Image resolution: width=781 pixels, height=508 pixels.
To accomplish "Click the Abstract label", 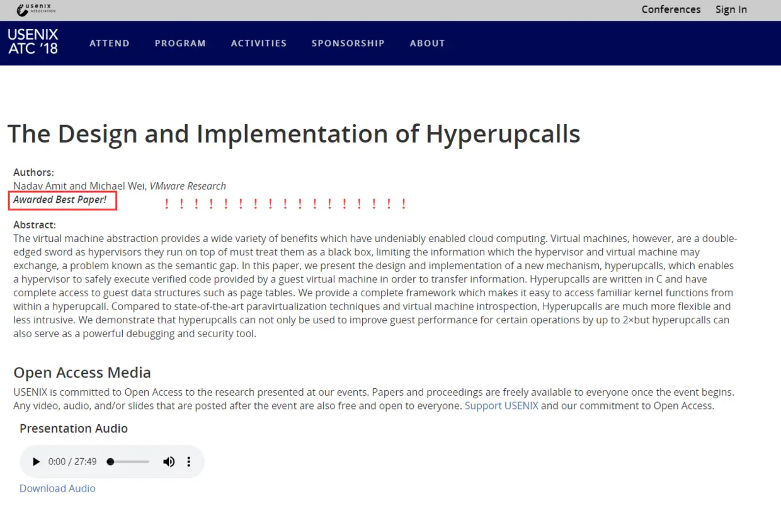I will click(x=35, y=225).
